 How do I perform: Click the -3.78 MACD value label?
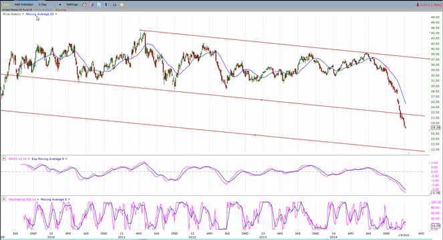436,193
